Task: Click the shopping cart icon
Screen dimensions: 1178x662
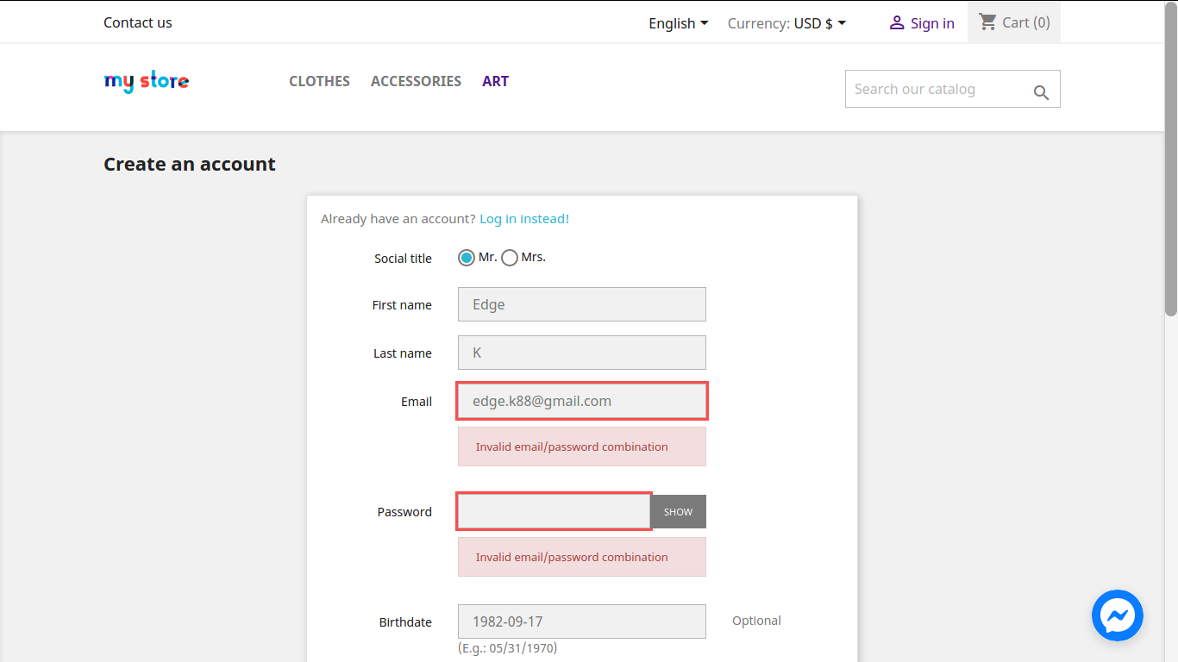Action: (x=987, y=22)
